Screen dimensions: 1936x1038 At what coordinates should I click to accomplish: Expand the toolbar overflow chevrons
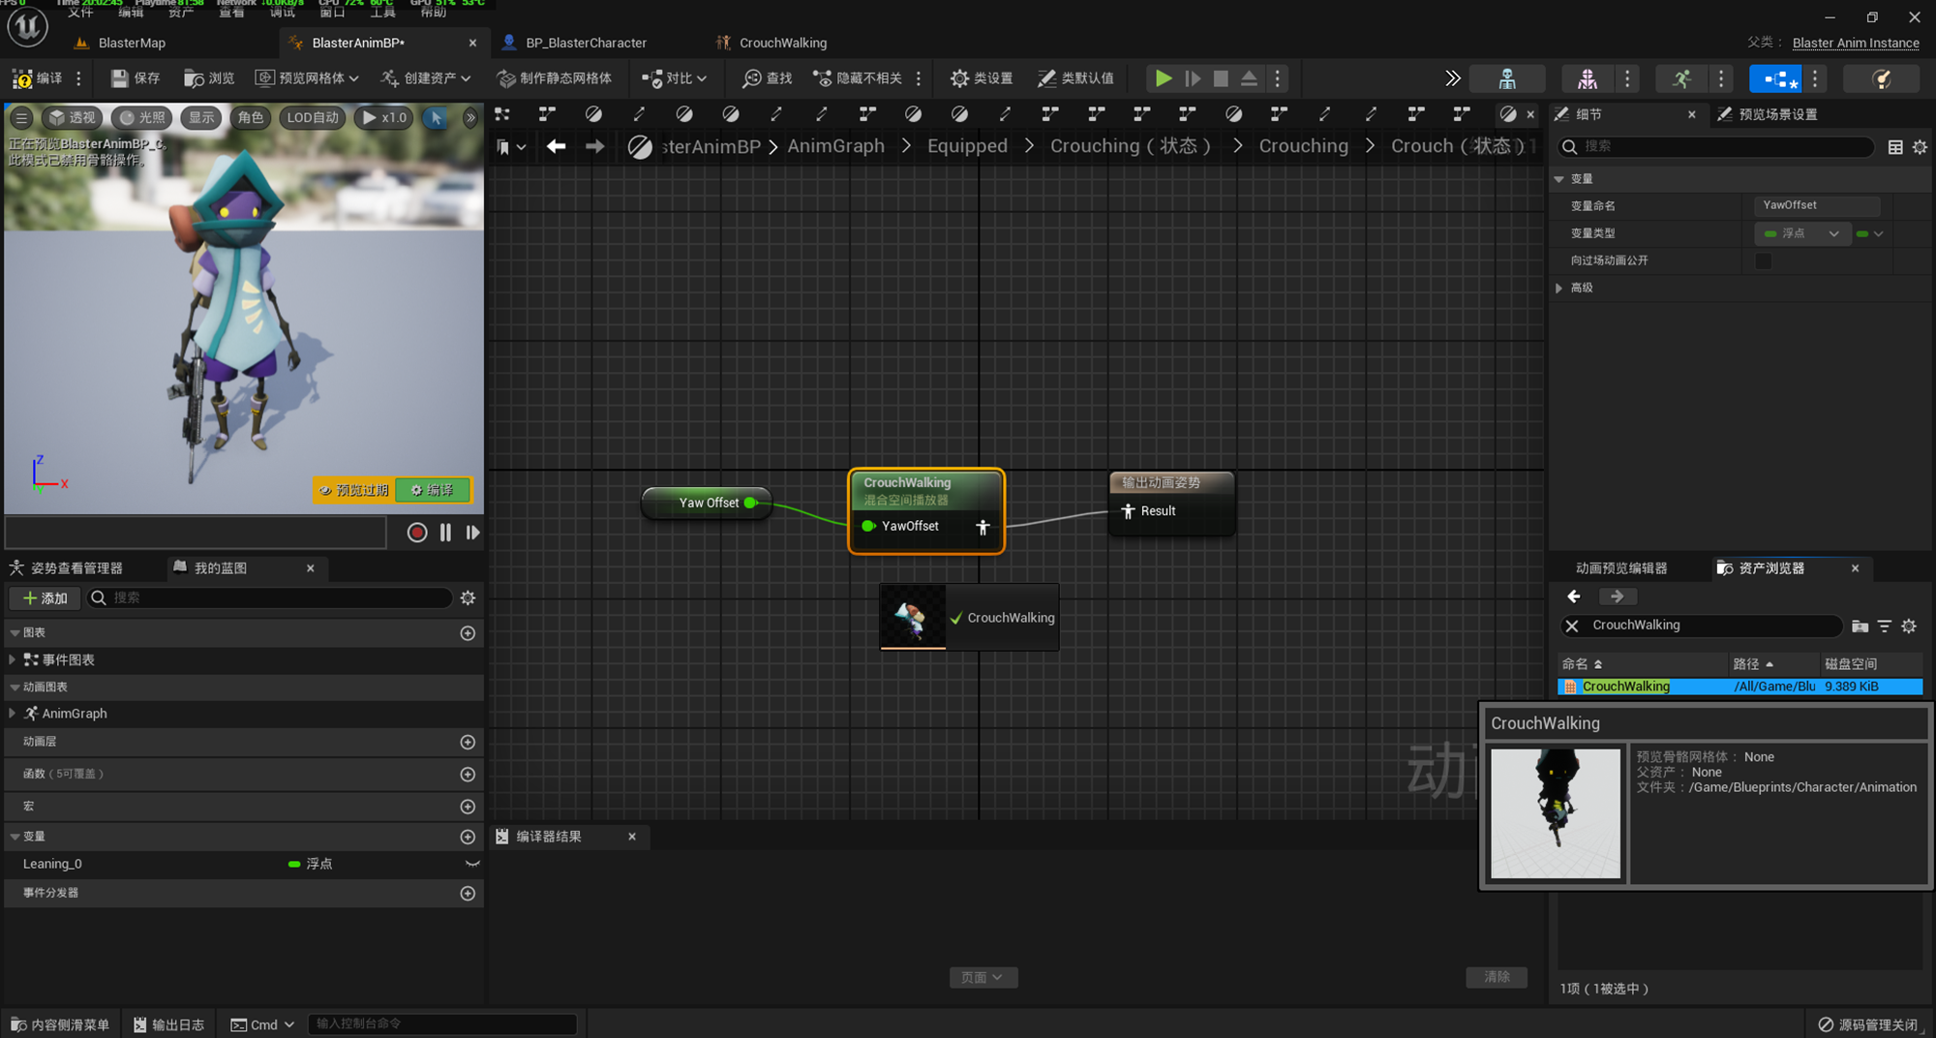tap(1452, 78)
